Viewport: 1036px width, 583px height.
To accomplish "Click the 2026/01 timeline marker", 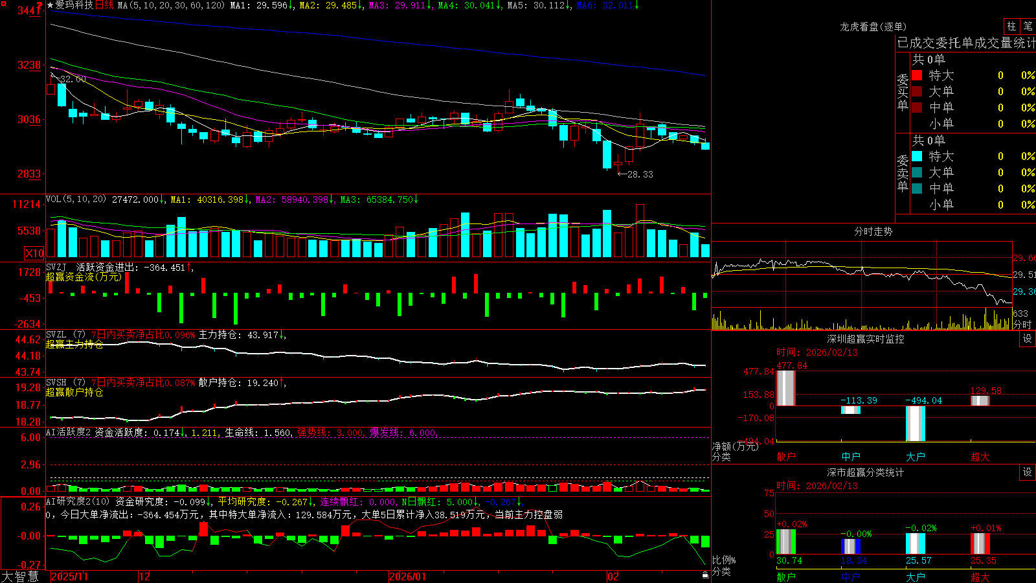I will coord(407,577).
